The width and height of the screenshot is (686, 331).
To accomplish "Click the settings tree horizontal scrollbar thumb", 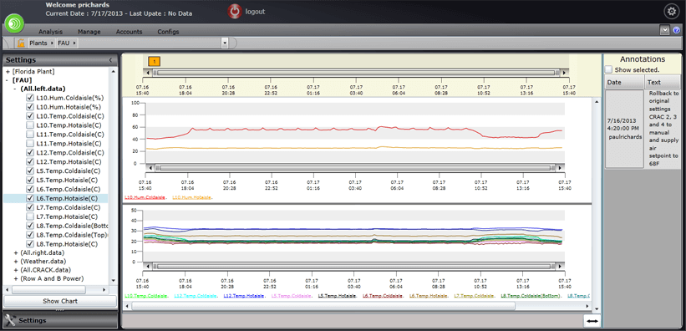I will (x=48, y=290).
